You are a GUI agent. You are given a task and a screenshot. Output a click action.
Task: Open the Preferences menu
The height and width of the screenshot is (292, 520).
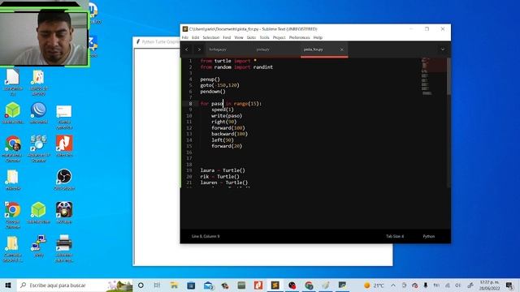click(x=299, y=37)
